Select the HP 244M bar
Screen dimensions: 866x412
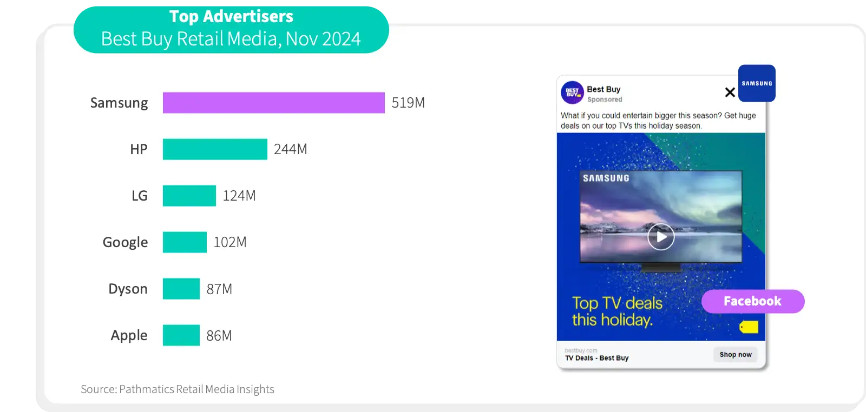point(215,149)
